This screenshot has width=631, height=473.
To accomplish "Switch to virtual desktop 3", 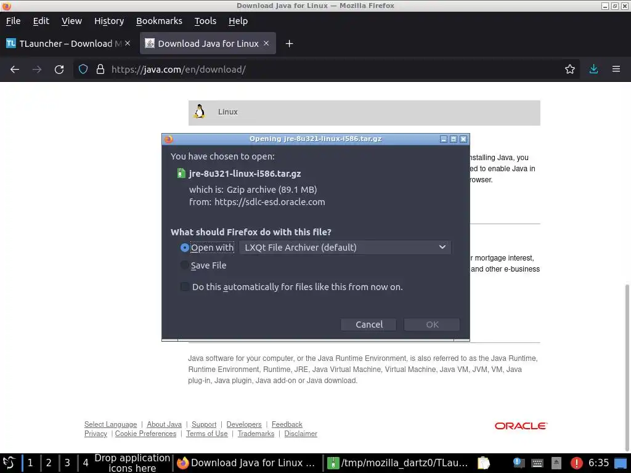I will (x=67, y=463).
